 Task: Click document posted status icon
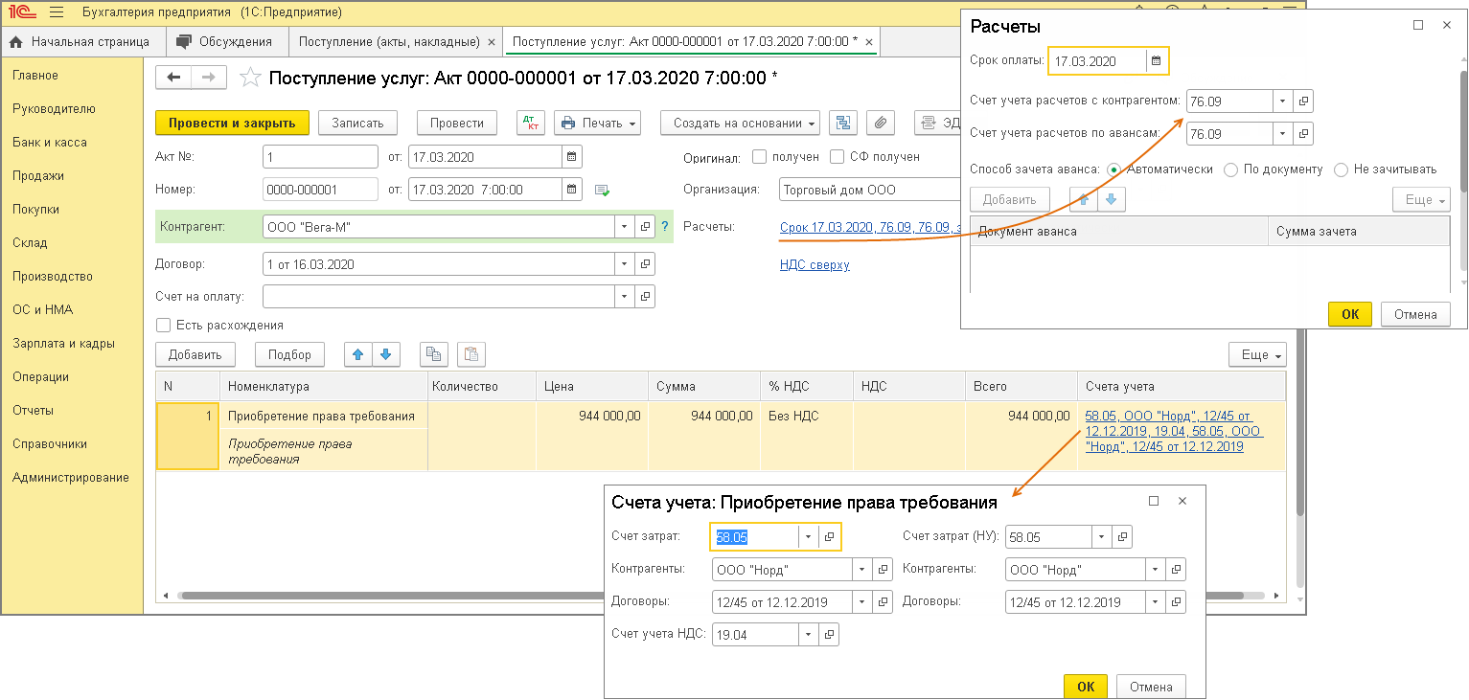pos(602,190)
